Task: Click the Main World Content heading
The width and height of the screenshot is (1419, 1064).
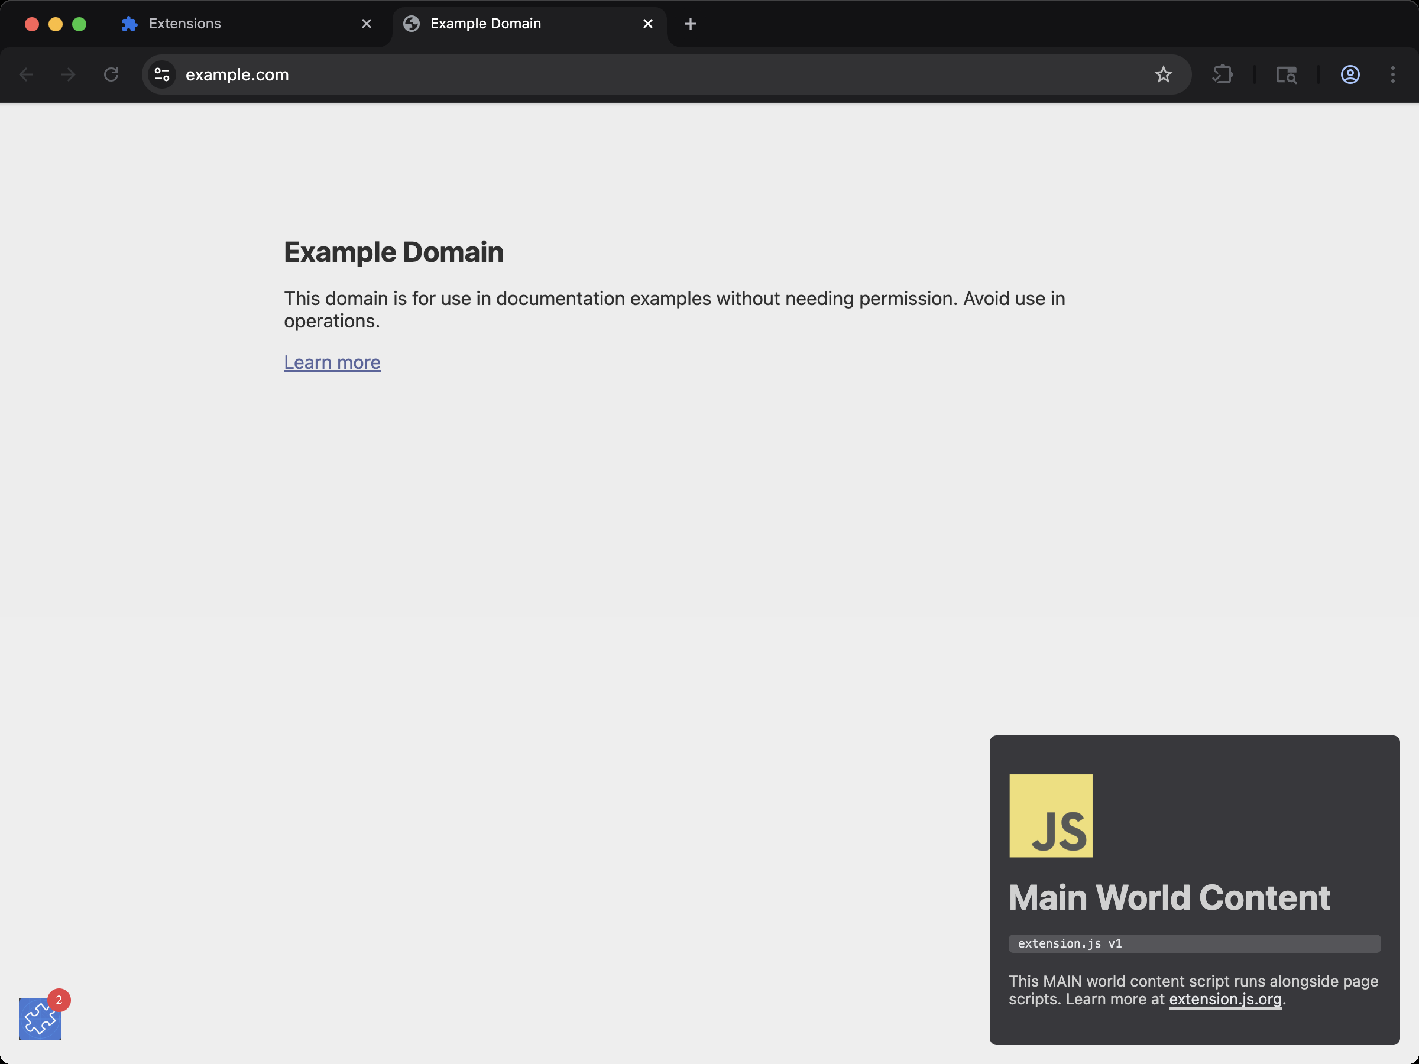Action: [x=1169, y=897]
